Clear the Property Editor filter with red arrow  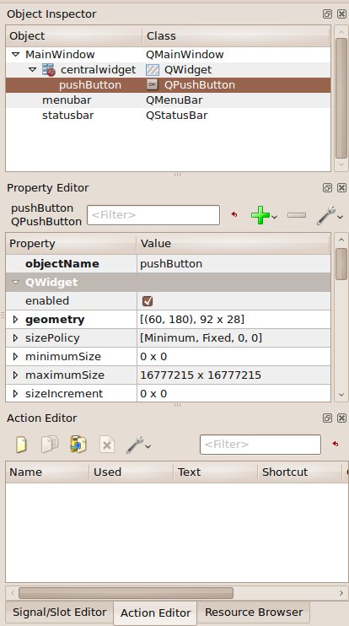[234, 214]
